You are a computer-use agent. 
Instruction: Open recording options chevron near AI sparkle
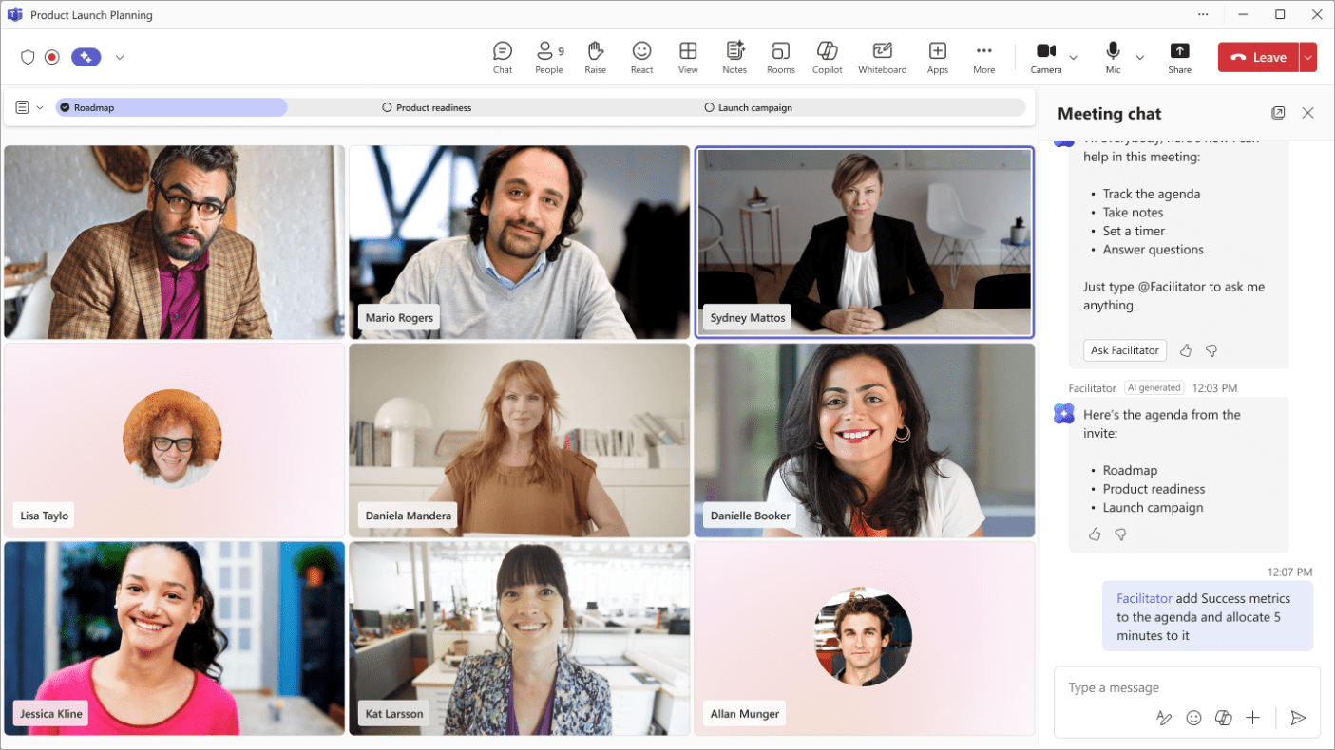pos(120,57)
